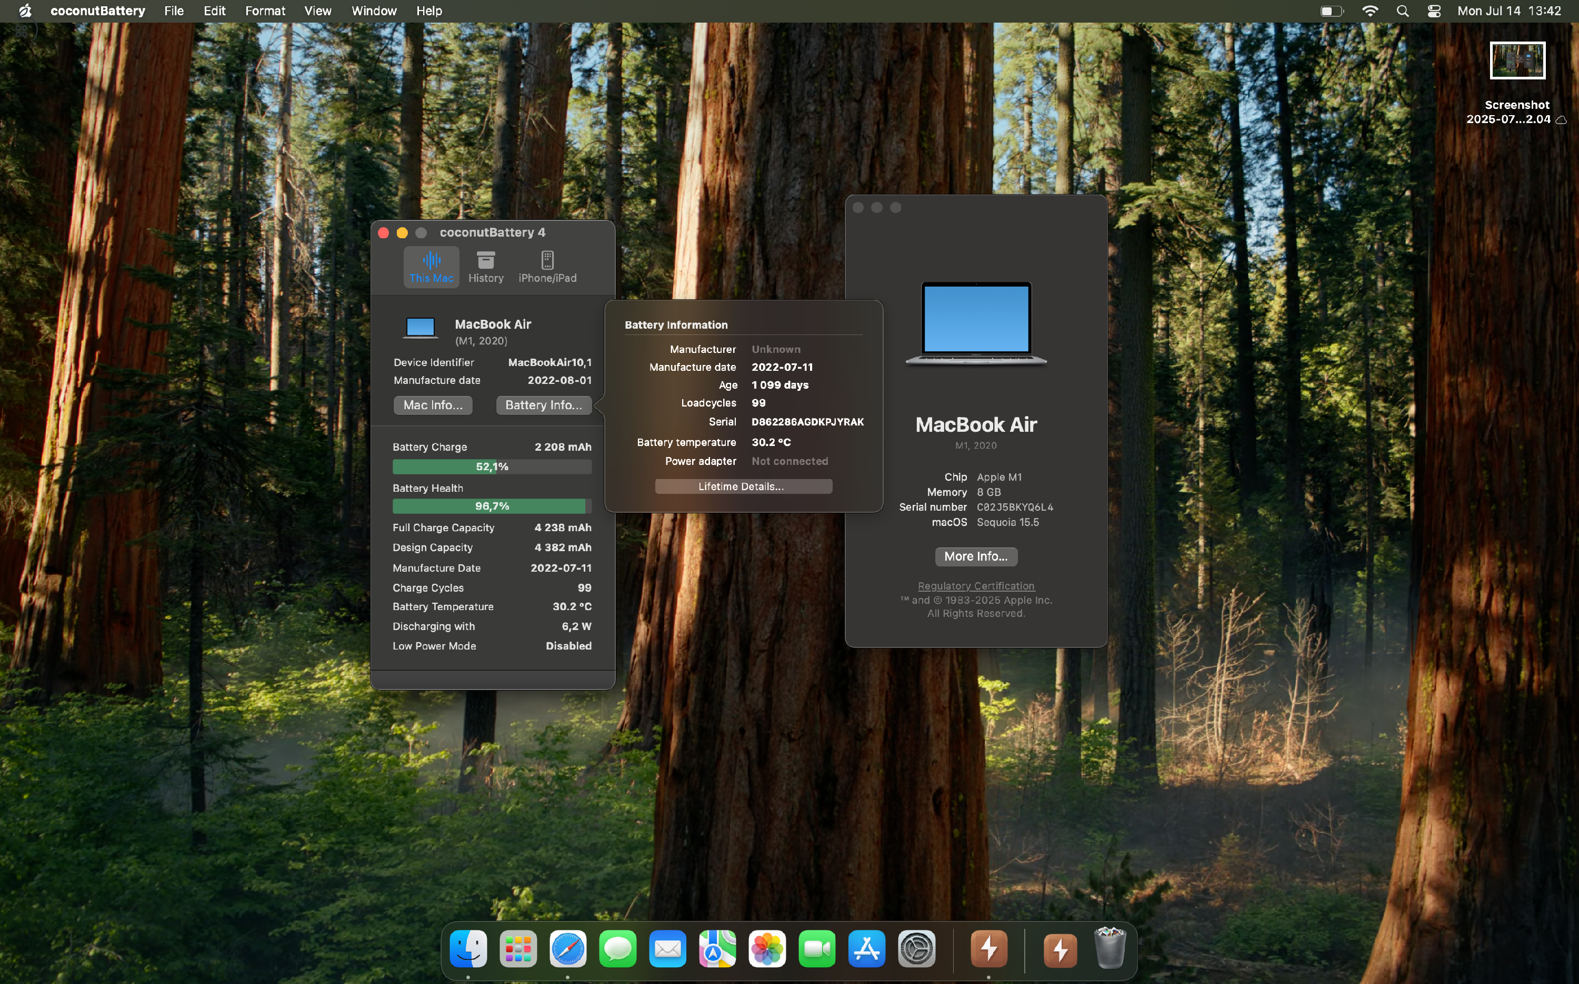
Task: Click the MacBook Air icon in coconutBattery
Action: click(x=420, y=327)
